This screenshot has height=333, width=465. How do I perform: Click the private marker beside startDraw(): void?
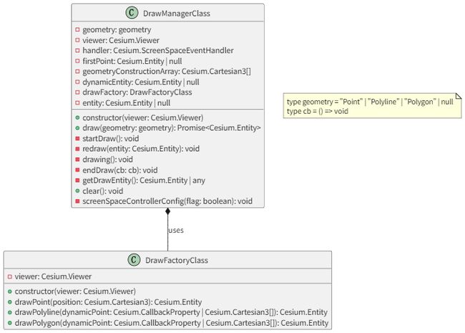(x=77, y=139)
